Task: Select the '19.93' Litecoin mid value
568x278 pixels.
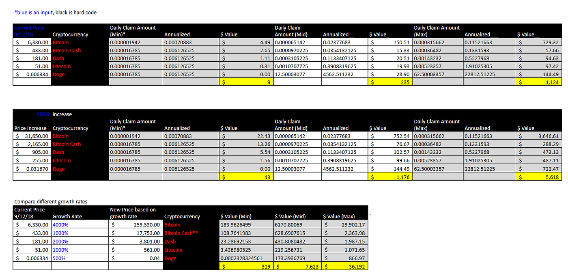Action: pyautogui.click(x=390, y=66)
